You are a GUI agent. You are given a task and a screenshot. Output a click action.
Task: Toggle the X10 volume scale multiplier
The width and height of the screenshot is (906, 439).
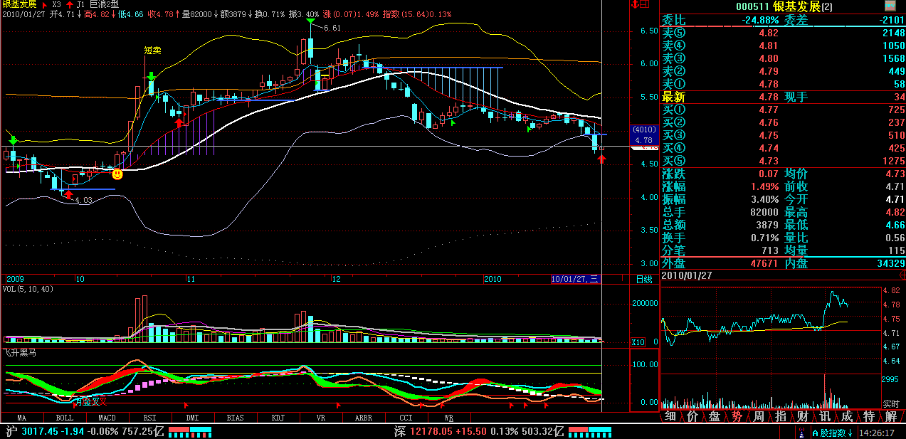639,342
